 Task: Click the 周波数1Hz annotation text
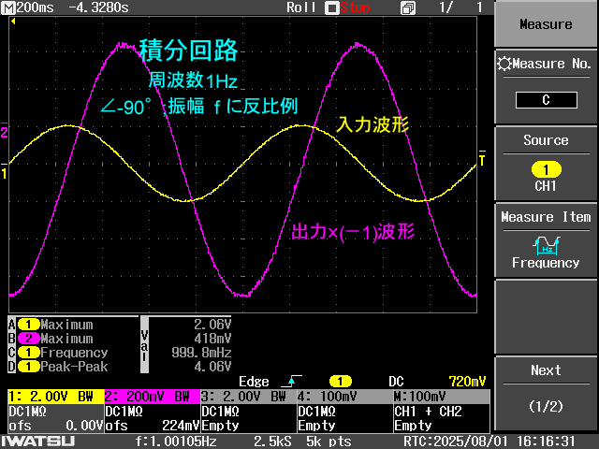(x=193, y=80)
